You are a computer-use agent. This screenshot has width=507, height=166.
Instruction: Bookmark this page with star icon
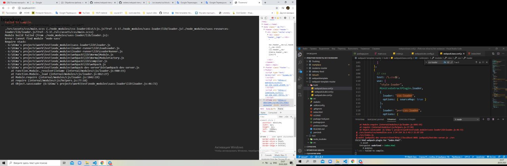point(276,8)
